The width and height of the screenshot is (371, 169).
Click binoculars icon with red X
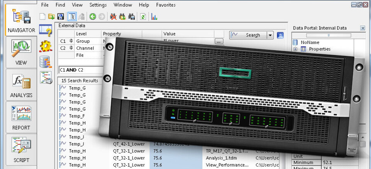[113, 17]
